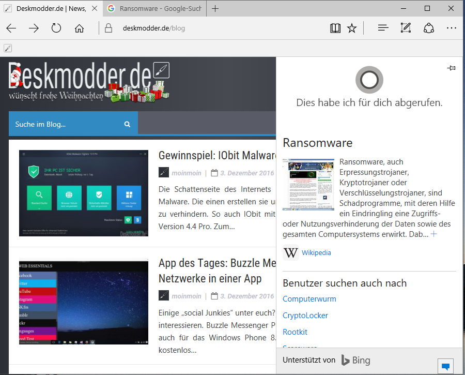Click the magnifier in blog search

(x=127, y=124)
